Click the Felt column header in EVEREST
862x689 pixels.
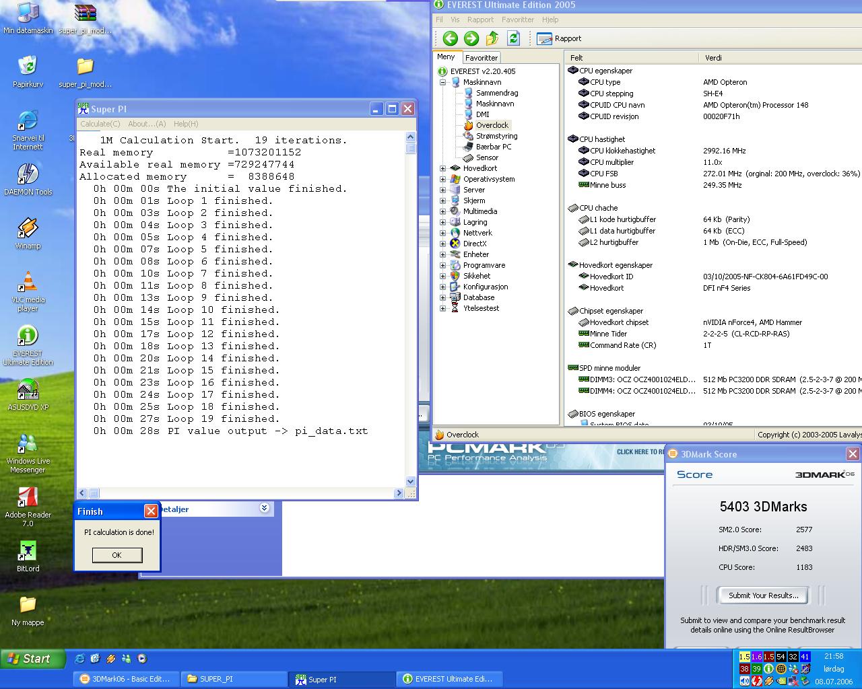click(x=630, y=58)
